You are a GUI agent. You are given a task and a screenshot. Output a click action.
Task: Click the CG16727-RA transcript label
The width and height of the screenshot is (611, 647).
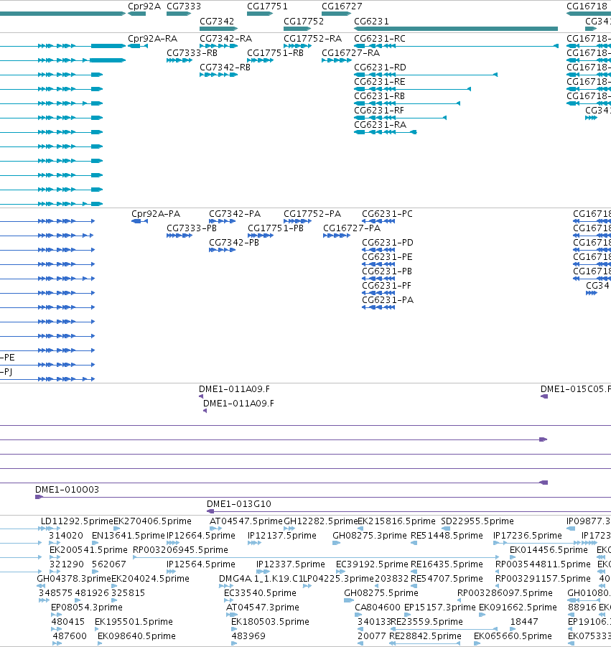[350, 53]
